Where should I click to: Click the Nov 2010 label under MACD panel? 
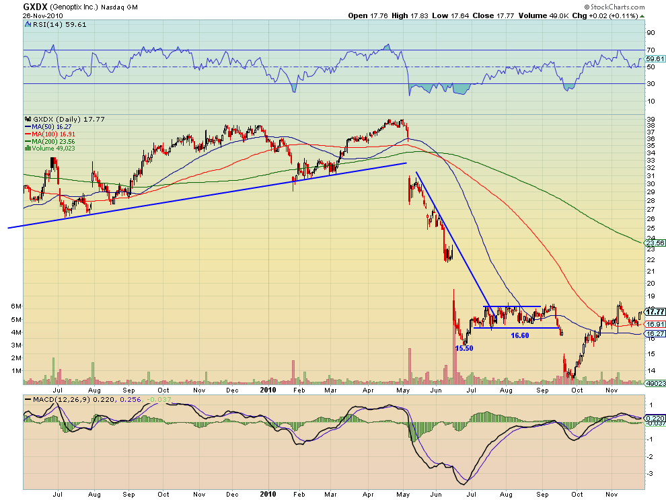612,494
